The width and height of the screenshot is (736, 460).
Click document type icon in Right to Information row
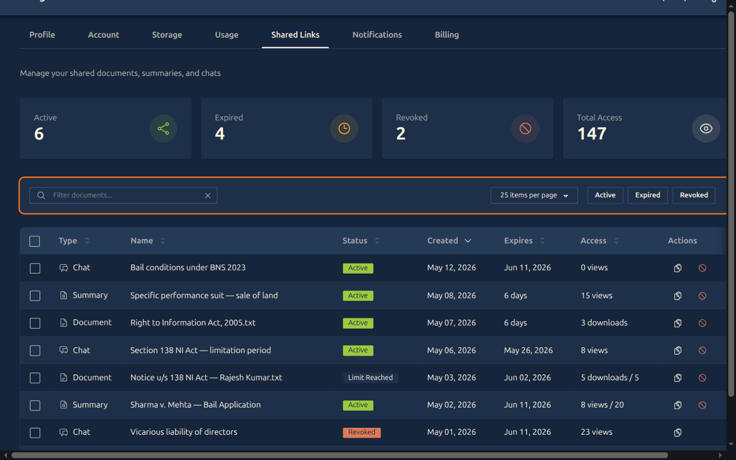pyautogui.click(x=63, y=323)
